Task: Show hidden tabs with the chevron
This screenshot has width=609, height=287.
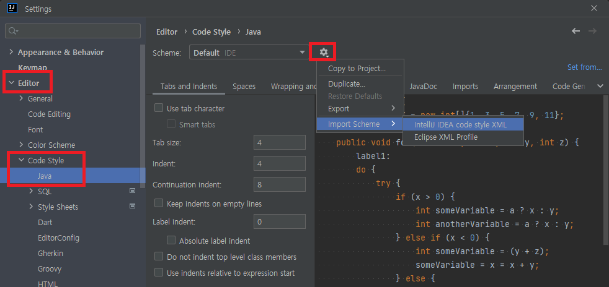Action: tap(600, 86)
